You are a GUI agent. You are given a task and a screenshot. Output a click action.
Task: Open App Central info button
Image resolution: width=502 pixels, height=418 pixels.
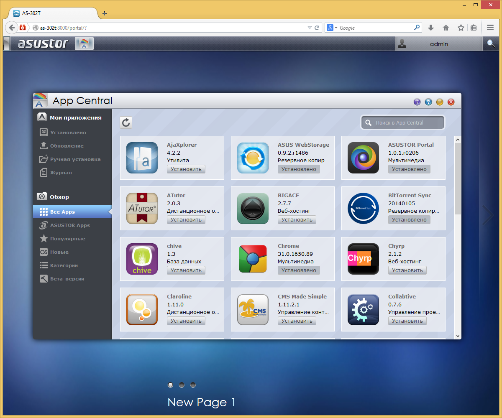pos(417,102)
